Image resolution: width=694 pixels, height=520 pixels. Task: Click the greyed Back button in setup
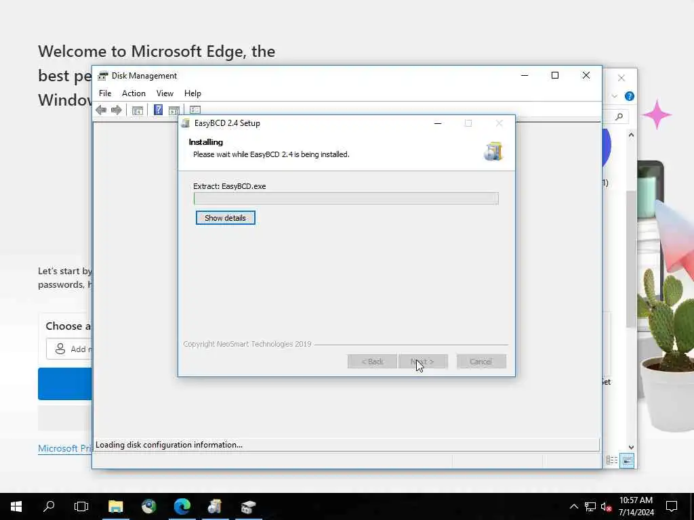372,362
